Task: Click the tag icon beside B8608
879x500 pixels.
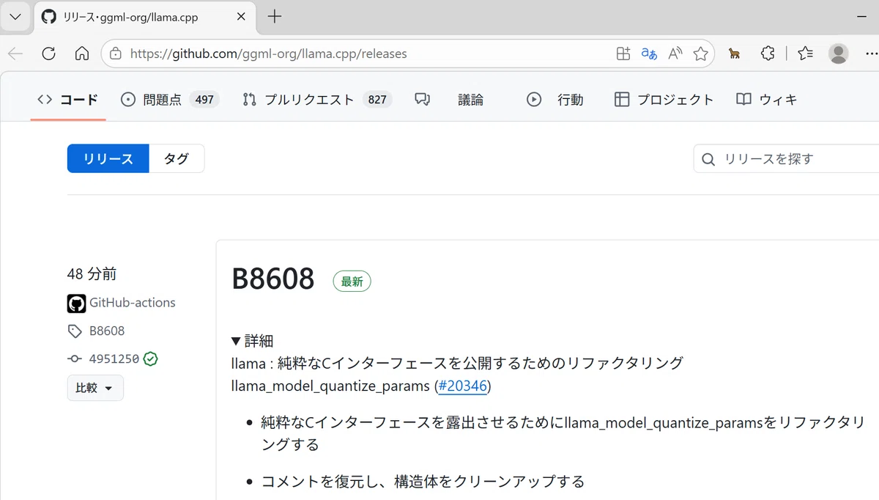Action: (75, 331)
